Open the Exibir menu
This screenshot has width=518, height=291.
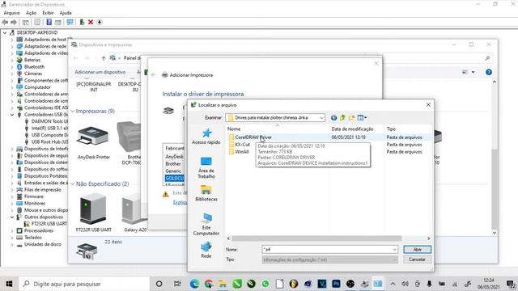[48, 13]
